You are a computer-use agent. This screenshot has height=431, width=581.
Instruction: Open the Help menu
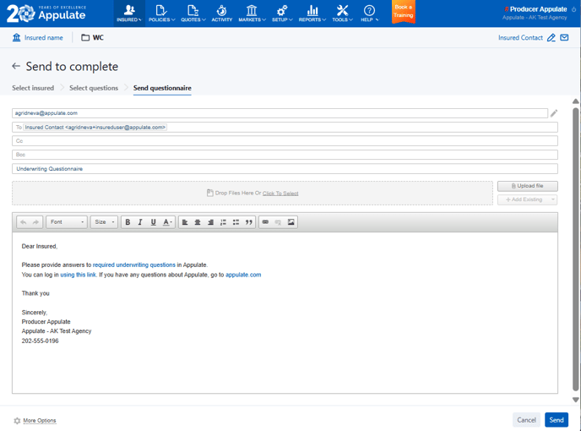tap(369, 14)
